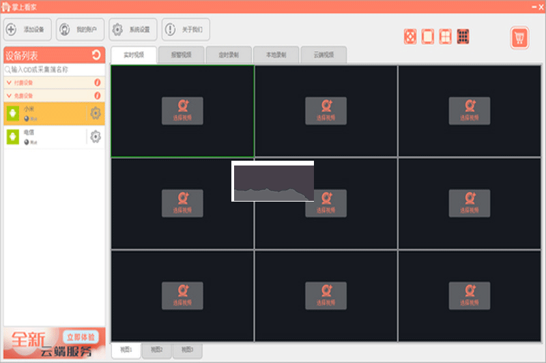546x363 pixels.
Task: Click the 添加设备 button
Action: (x=28, y=30)
